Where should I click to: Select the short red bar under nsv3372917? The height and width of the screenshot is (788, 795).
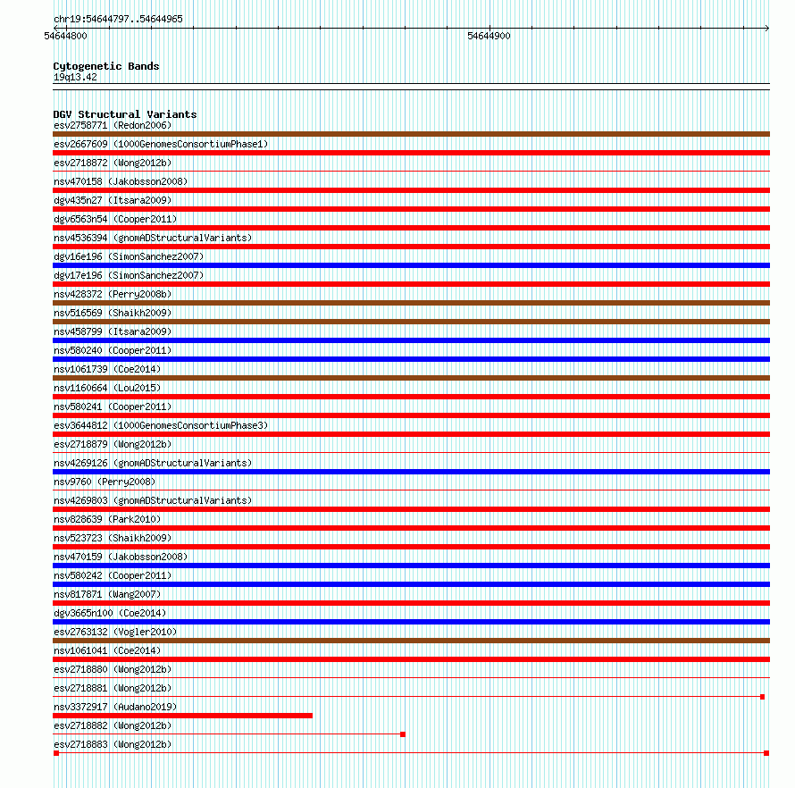click(182, 716)
